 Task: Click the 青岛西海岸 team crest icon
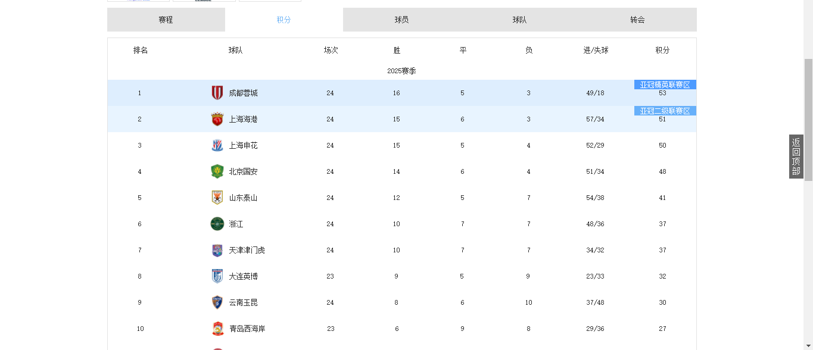pyautogui.click(x=217, y=329)
